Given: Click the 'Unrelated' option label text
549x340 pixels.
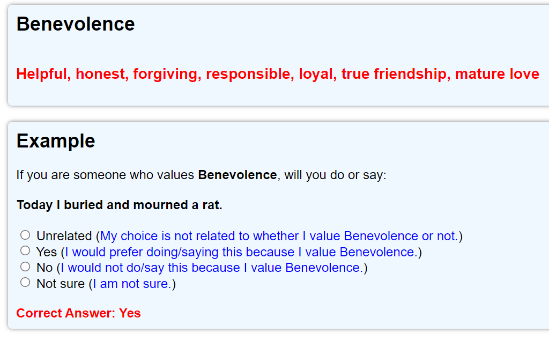Looking at the screenshot, I should click(x=64, y=236).
